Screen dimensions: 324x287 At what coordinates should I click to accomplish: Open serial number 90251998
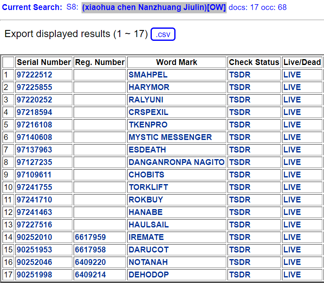tap(34, 275)
